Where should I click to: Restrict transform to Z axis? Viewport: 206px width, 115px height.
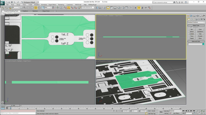tap(142, 8)
